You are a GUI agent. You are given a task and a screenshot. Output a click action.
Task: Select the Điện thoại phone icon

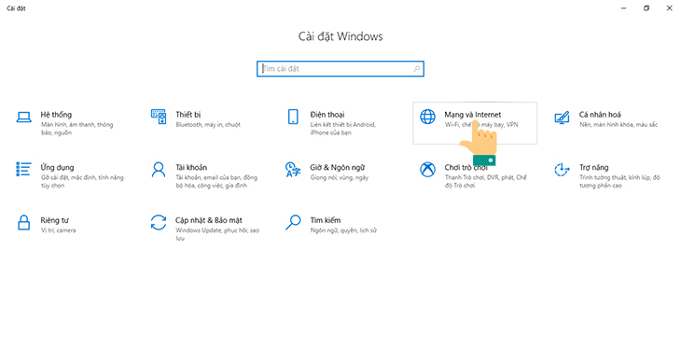[x=293, y=117]
